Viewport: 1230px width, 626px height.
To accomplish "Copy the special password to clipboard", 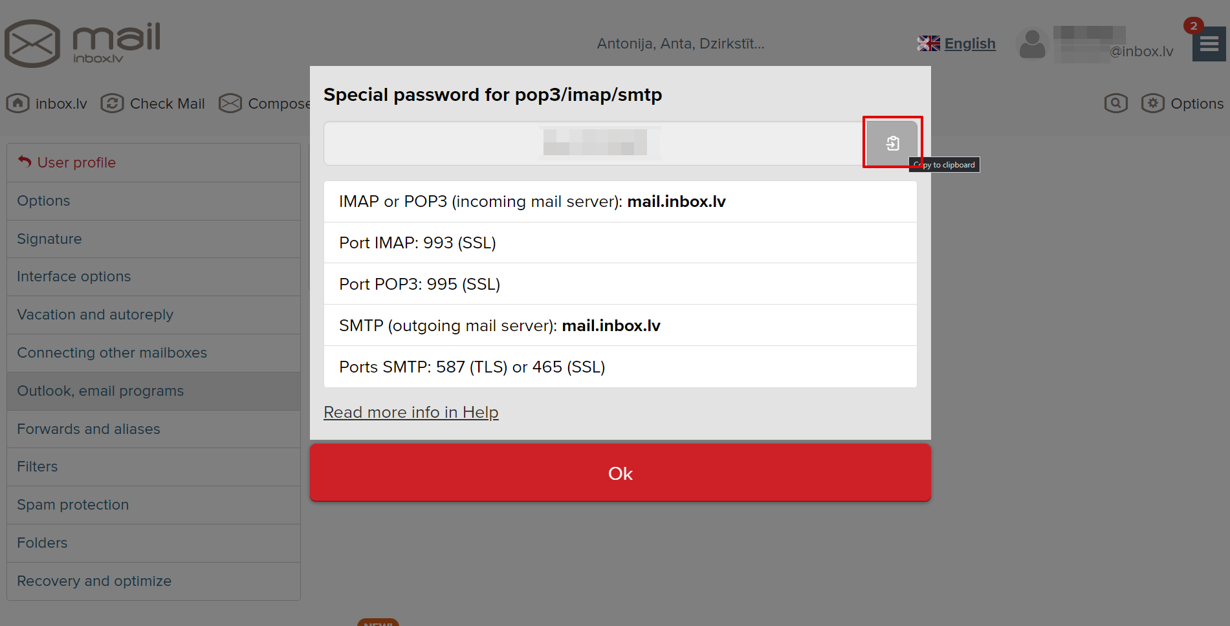I will pyautogui.click(x=892, y=143).
